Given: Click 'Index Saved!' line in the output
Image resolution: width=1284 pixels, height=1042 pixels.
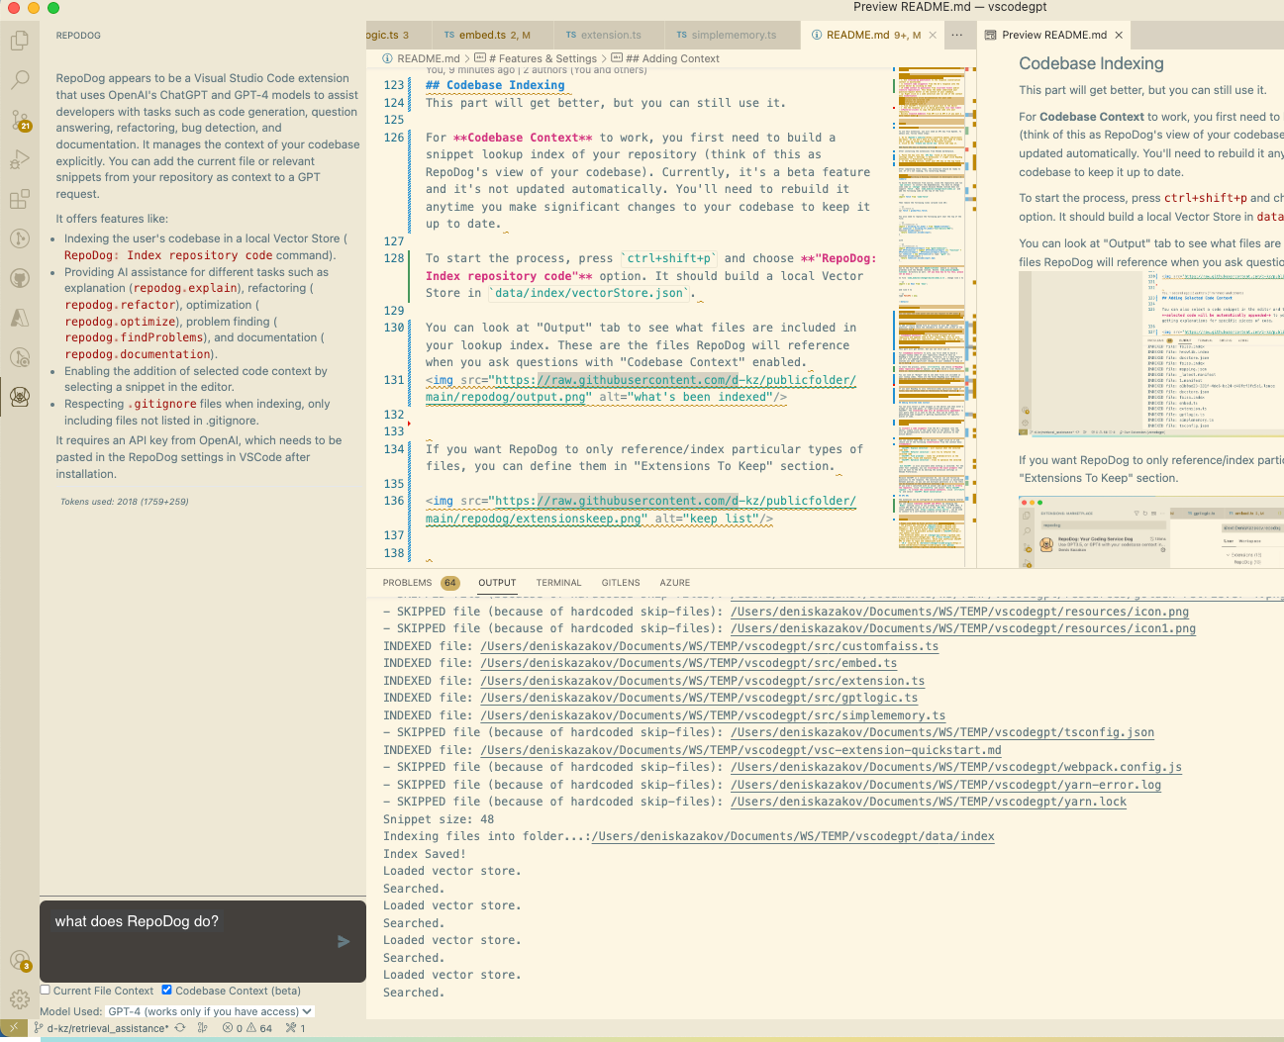Looking at the screenshot, I should pos(424,854).
